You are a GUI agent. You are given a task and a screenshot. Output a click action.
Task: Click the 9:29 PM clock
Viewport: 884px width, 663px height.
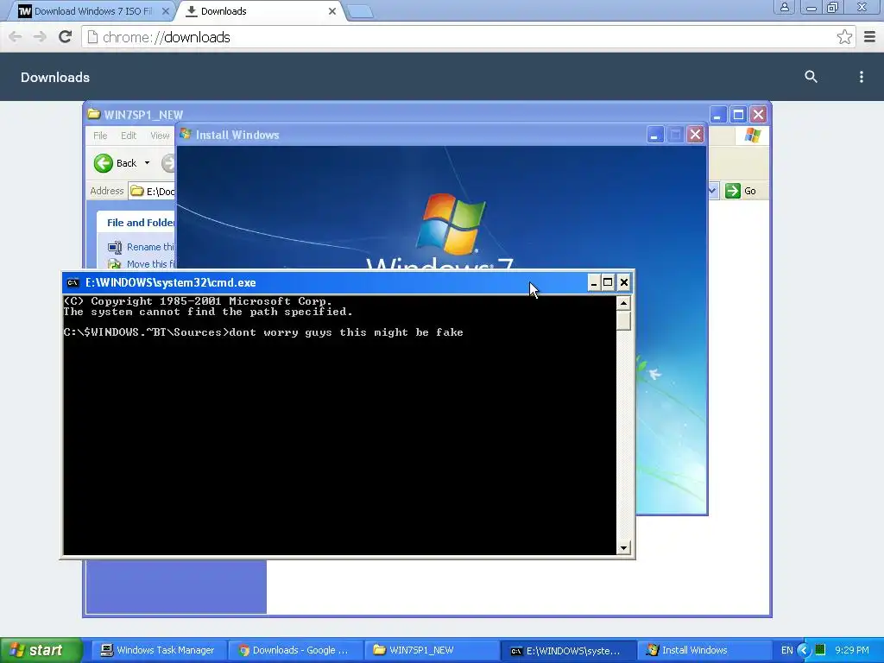pos(852,650)
